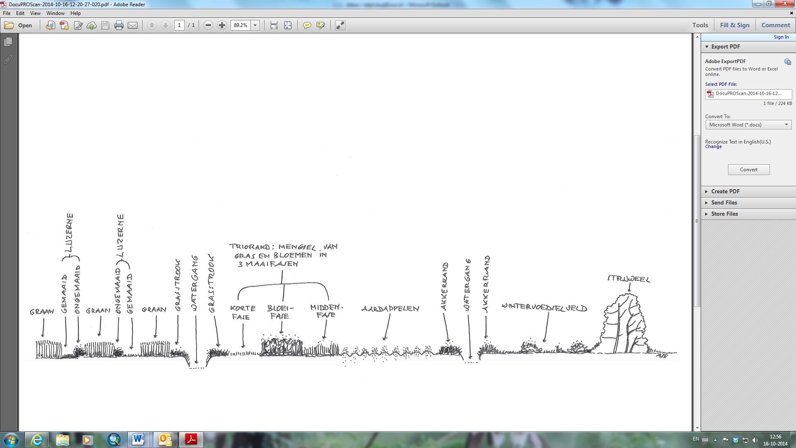Click the Print file icon
This screenshot has width=796, height=448.
point(119,25)
